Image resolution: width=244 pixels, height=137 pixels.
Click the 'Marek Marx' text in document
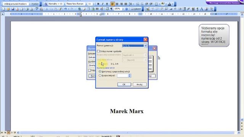tap(127, 111)
